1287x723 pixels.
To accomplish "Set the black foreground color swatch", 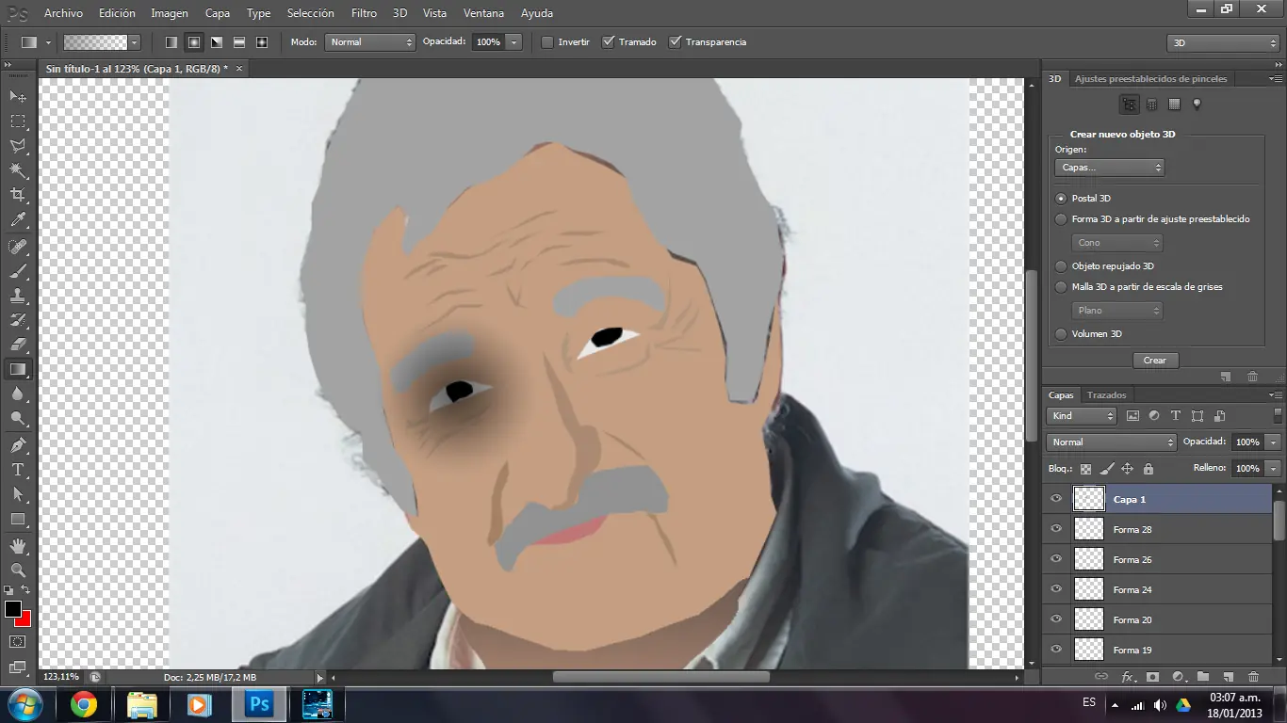I will point(12,609).
